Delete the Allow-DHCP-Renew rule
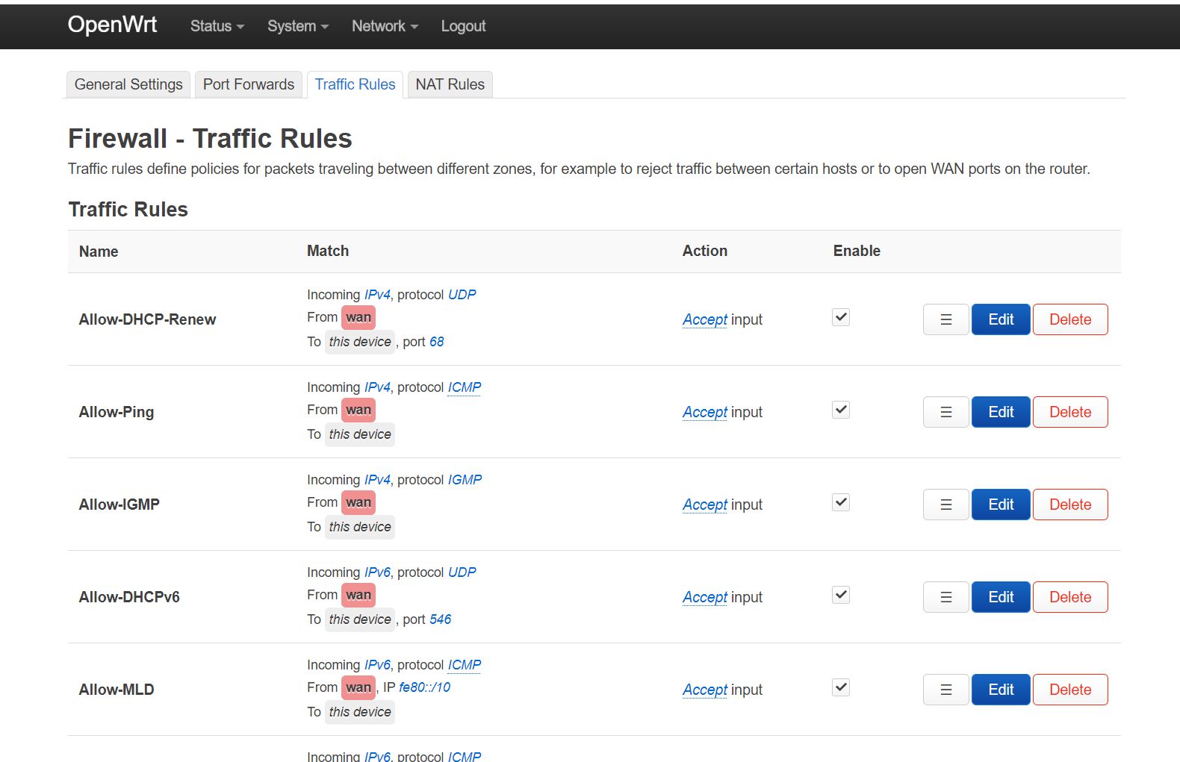 click(1070, 319)
